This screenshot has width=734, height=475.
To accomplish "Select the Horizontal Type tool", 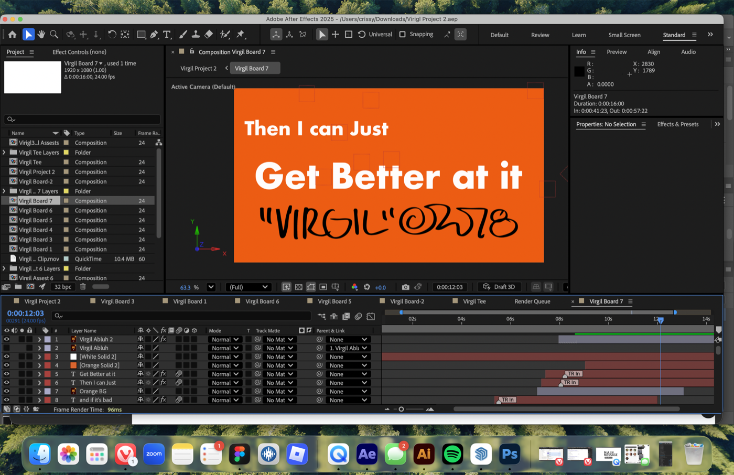I will tap(167, 35).
